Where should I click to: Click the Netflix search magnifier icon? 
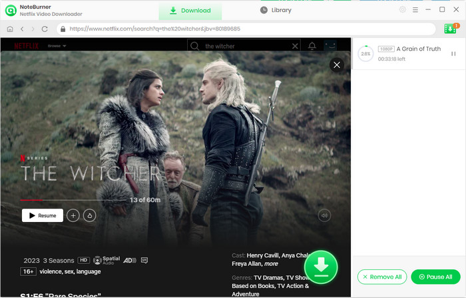[x=194, y=46]
